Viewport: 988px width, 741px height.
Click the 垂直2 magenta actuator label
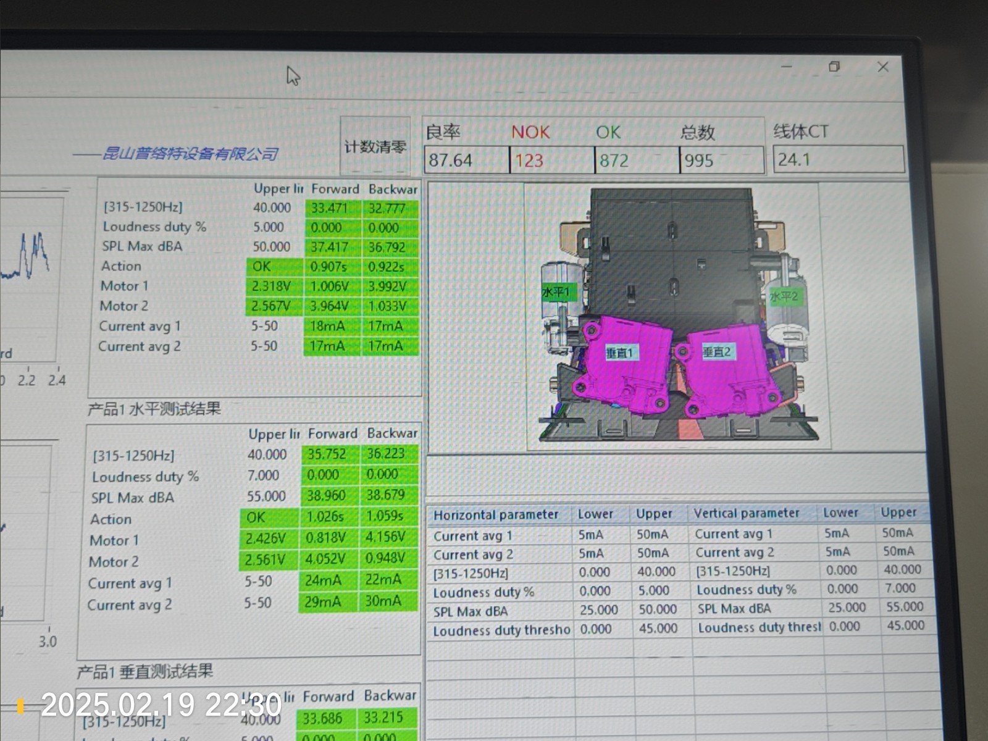coord(717,352)
